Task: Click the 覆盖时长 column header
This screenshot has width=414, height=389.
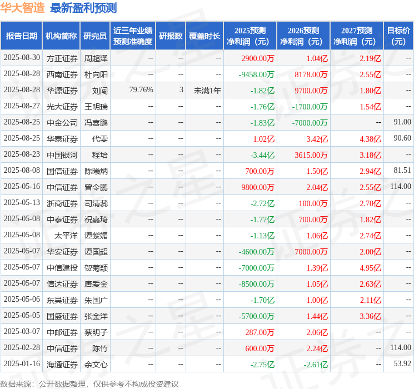Action: click(204, 36)
